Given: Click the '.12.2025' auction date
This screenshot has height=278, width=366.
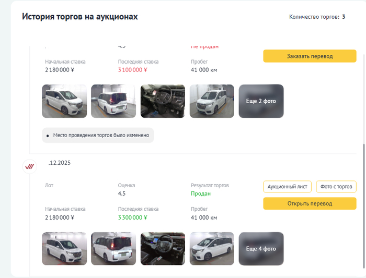Looking at the screenshot, I should pos(59,163).
